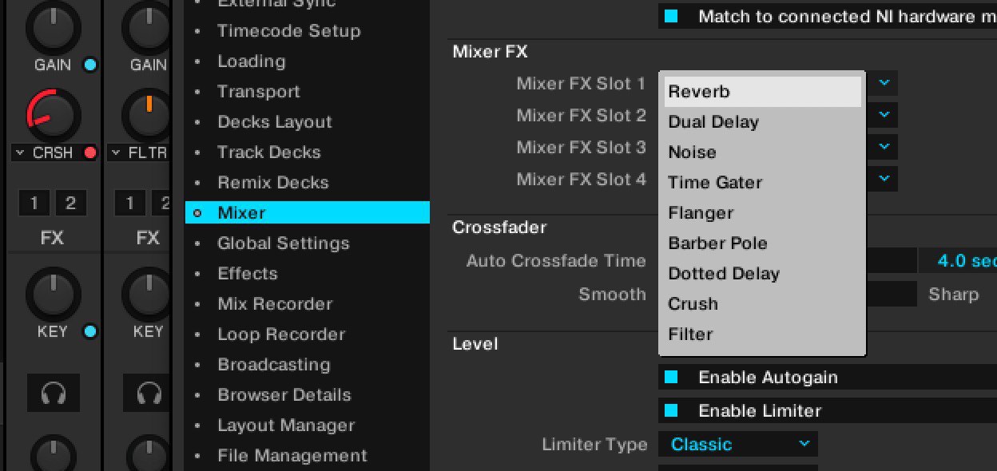Open the Mixer FX Slot 3 dropdown arrow
Screen dimensions: 997x471
tap(884, 147)
